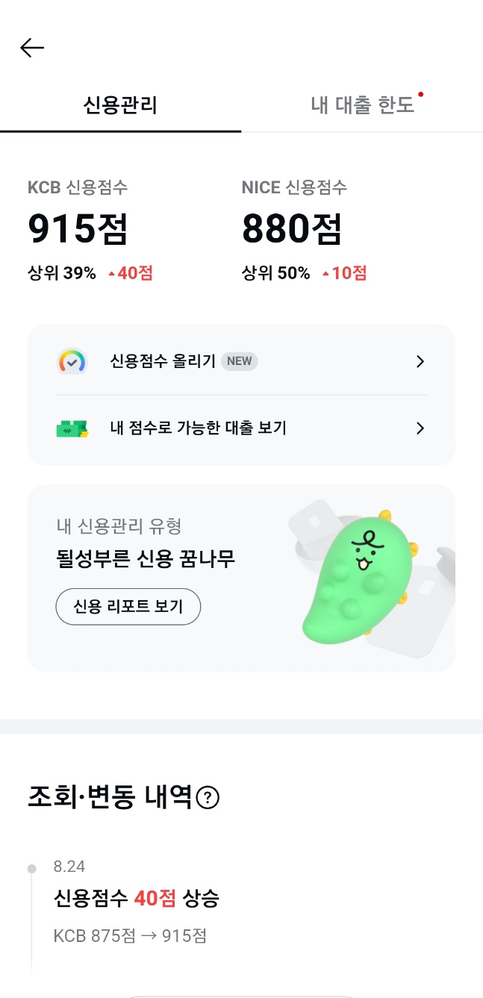This screenshot has width=483, height=998.
Task: Select the green money icon for loans
Action: click(x=72, y=428)
